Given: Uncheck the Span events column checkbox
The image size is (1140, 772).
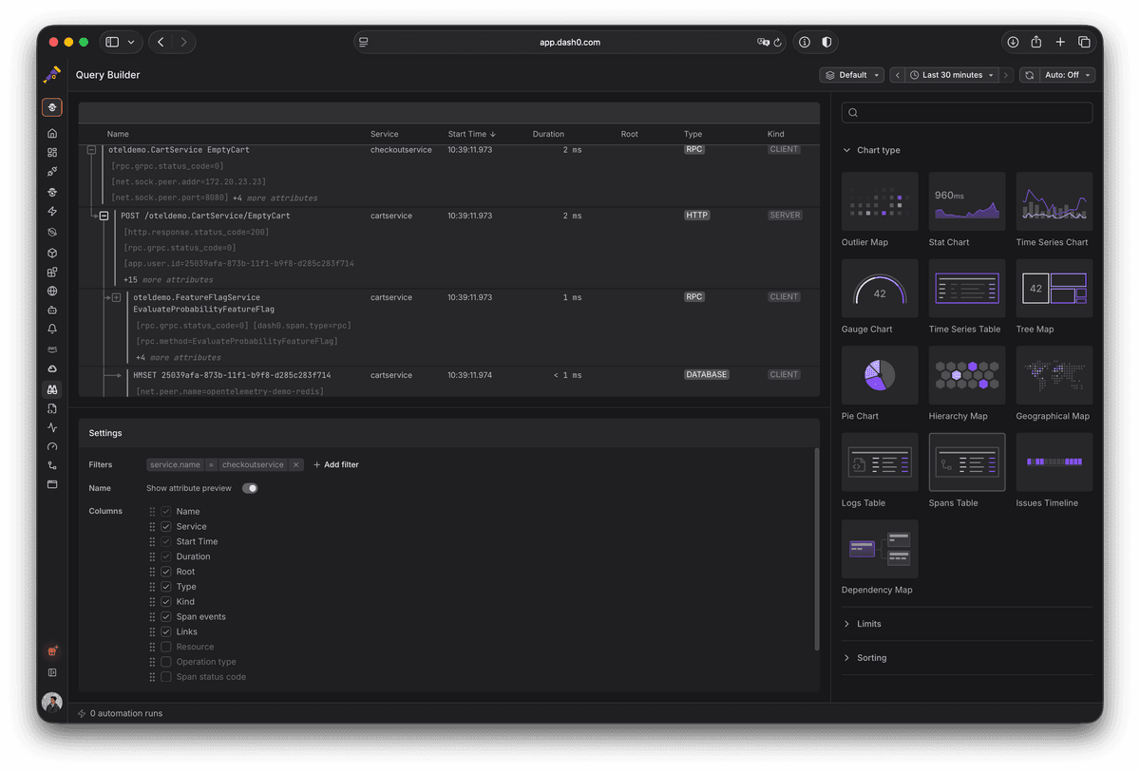Looking at the screenshot, I should 166,617.
